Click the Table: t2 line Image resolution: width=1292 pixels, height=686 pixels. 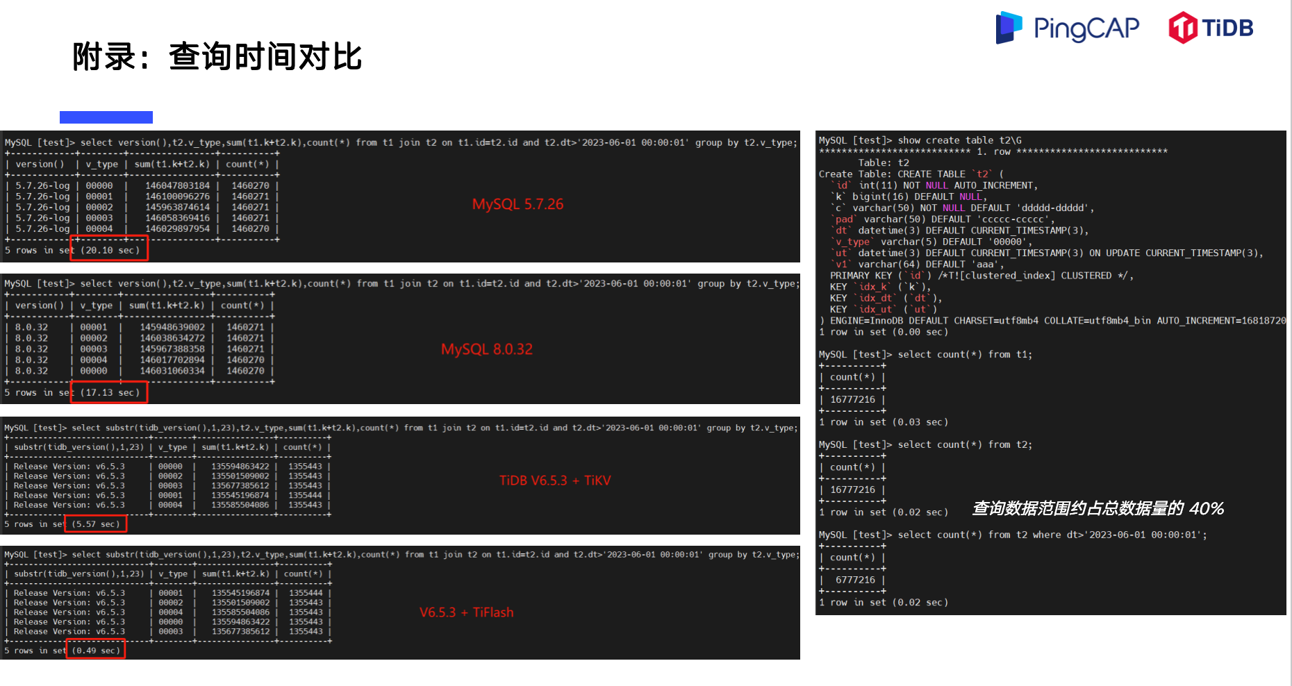(x=884, y=162)
